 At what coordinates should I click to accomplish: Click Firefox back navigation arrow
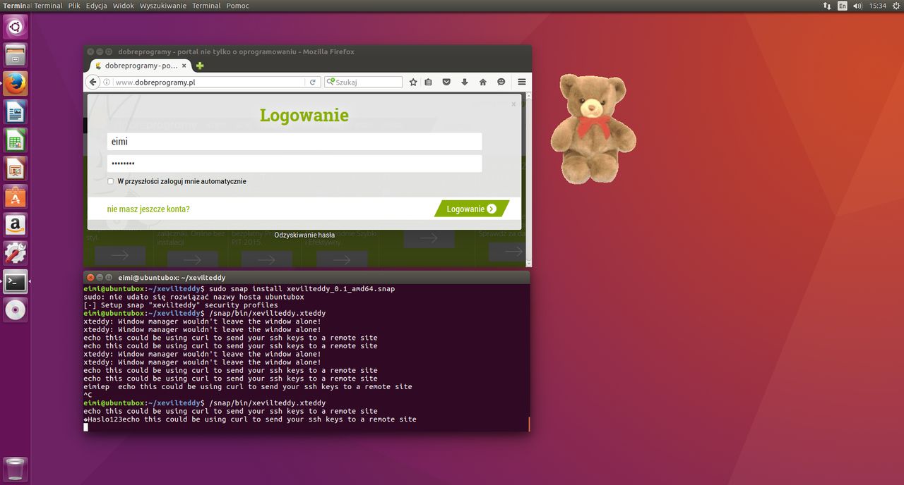93,82
